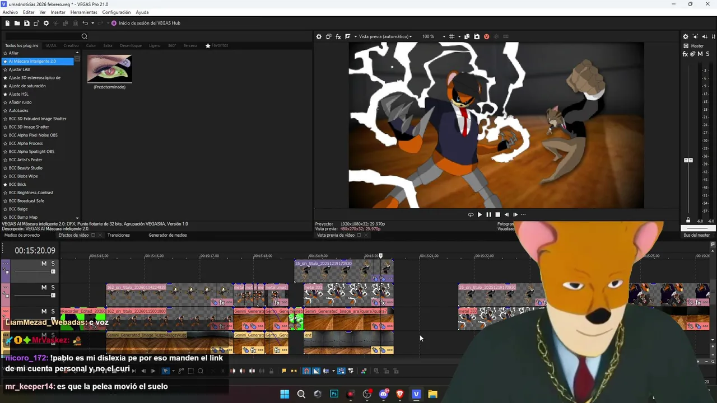Mute track 6 with M button
717x403 pixels.
[x=44, y=287]
